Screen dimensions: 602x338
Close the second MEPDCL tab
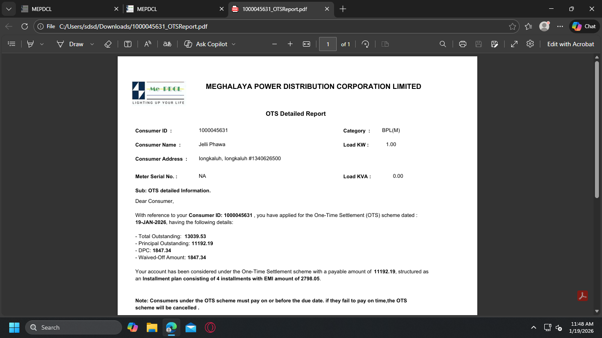[222, 9]
